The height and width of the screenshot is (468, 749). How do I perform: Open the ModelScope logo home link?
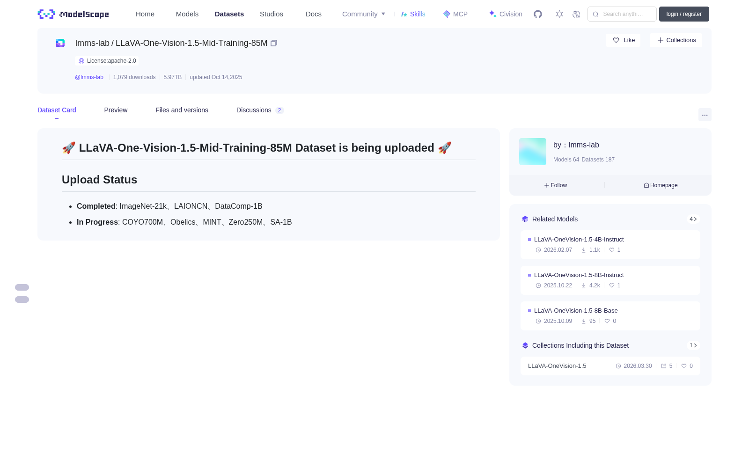tap(73, 14)
